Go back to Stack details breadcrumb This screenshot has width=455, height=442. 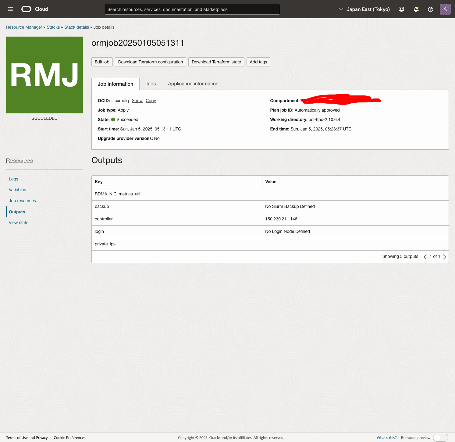76,27
